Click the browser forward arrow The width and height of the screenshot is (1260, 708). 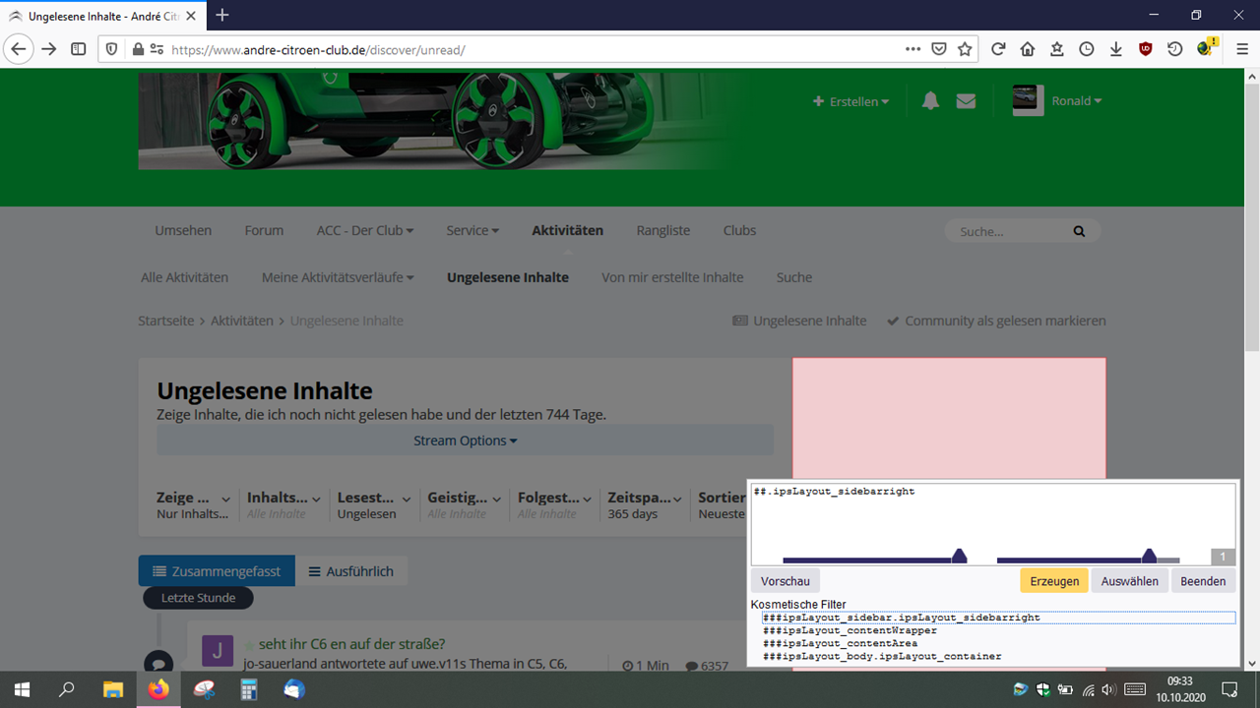point(49,49)
